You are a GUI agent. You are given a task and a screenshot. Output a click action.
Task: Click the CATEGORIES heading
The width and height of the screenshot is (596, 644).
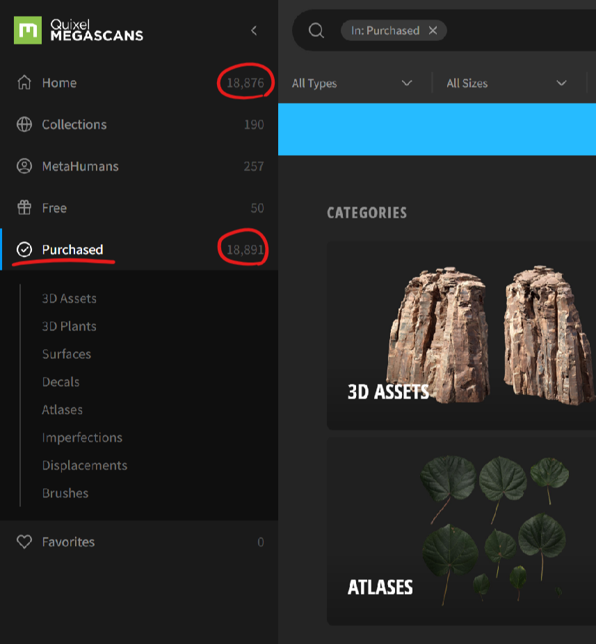click(367, 213)
